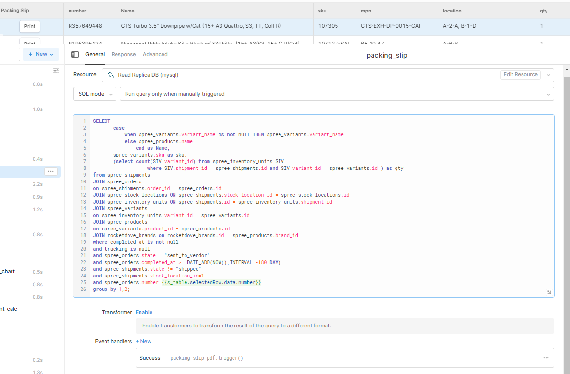Switch to the Response tab
This screenshot has width=570, height=374.
(124, 55)
